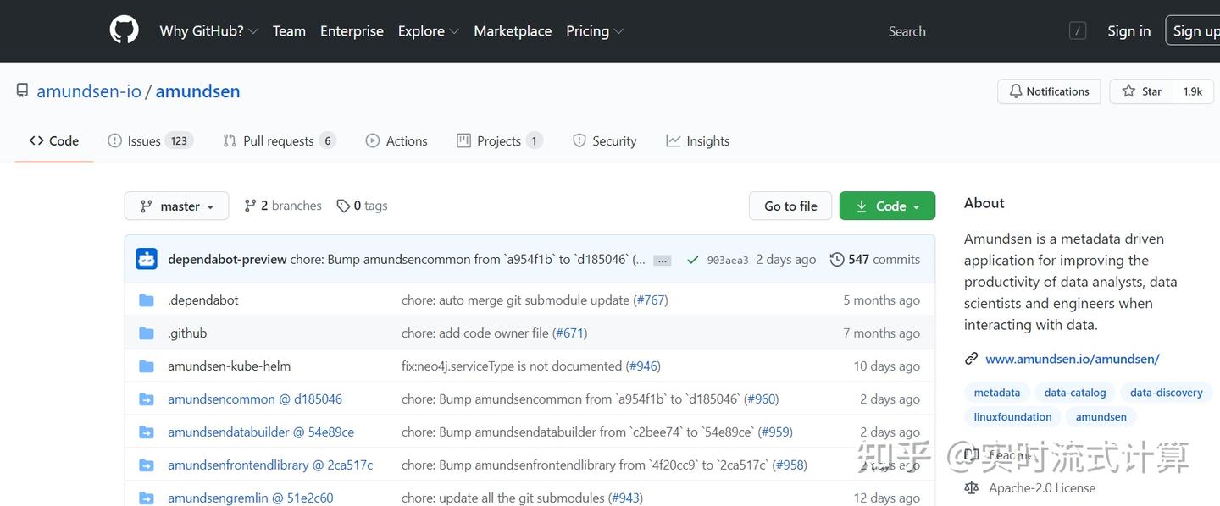Viewport: 1220px width, 506px height.
Task: Click the Go to file button
Action: (790, 205)
